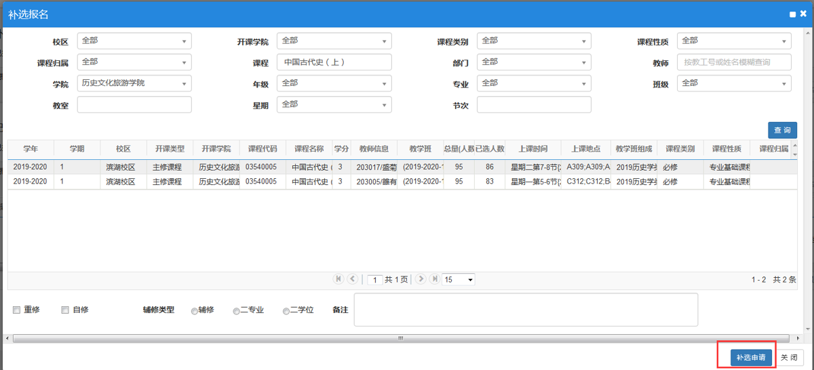Sort by 课程名称 column header
This screenshot has height=370, width=814.
tap(309, 149)
